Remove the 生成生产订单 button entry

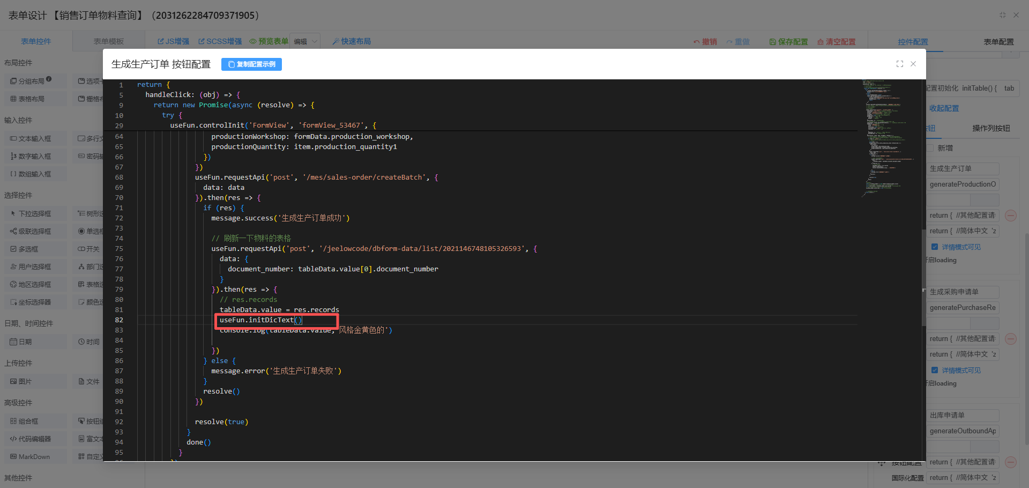click(1011, 216)
